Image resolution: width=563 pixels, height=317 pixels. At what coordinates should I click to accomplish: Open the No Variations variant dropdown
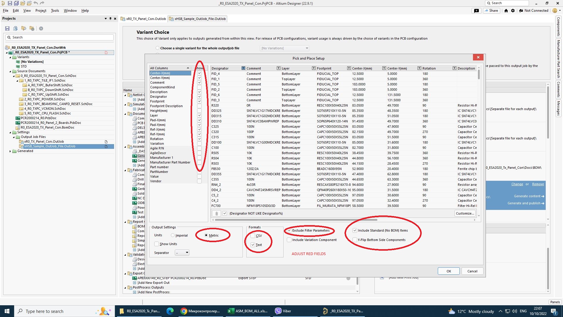284,48
